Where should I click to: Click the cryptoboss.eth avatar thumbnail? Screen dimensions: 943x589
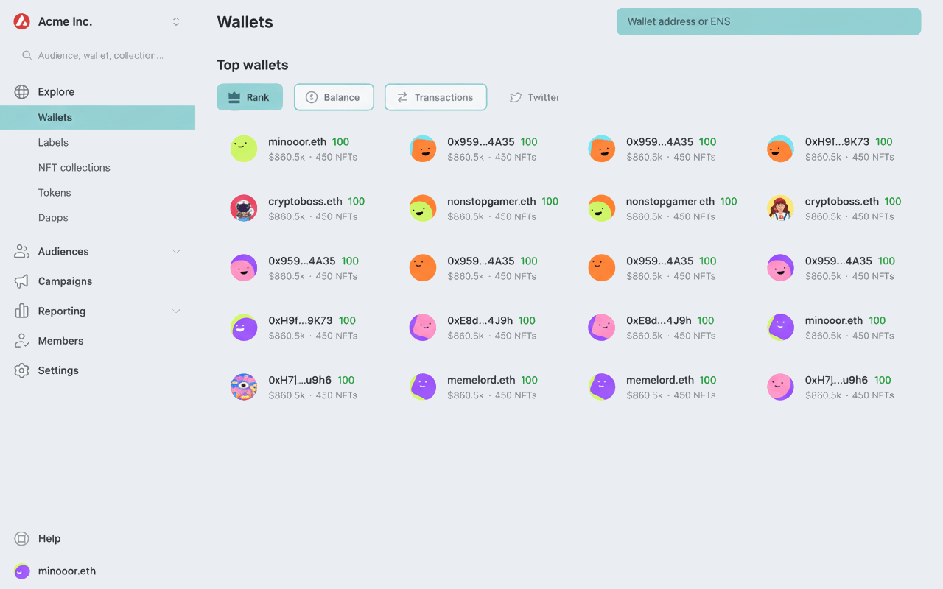pyautogui.click(x=244, y=208)
